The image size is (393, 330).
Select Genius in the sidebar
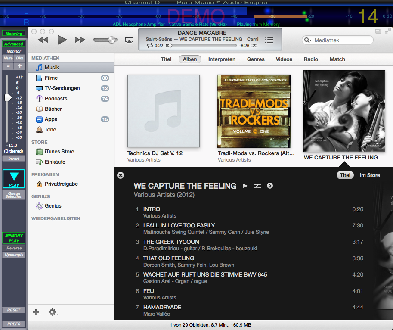click(53, 206)
